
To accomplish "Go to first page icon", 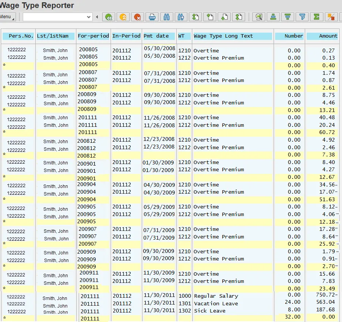I will 195,17.
